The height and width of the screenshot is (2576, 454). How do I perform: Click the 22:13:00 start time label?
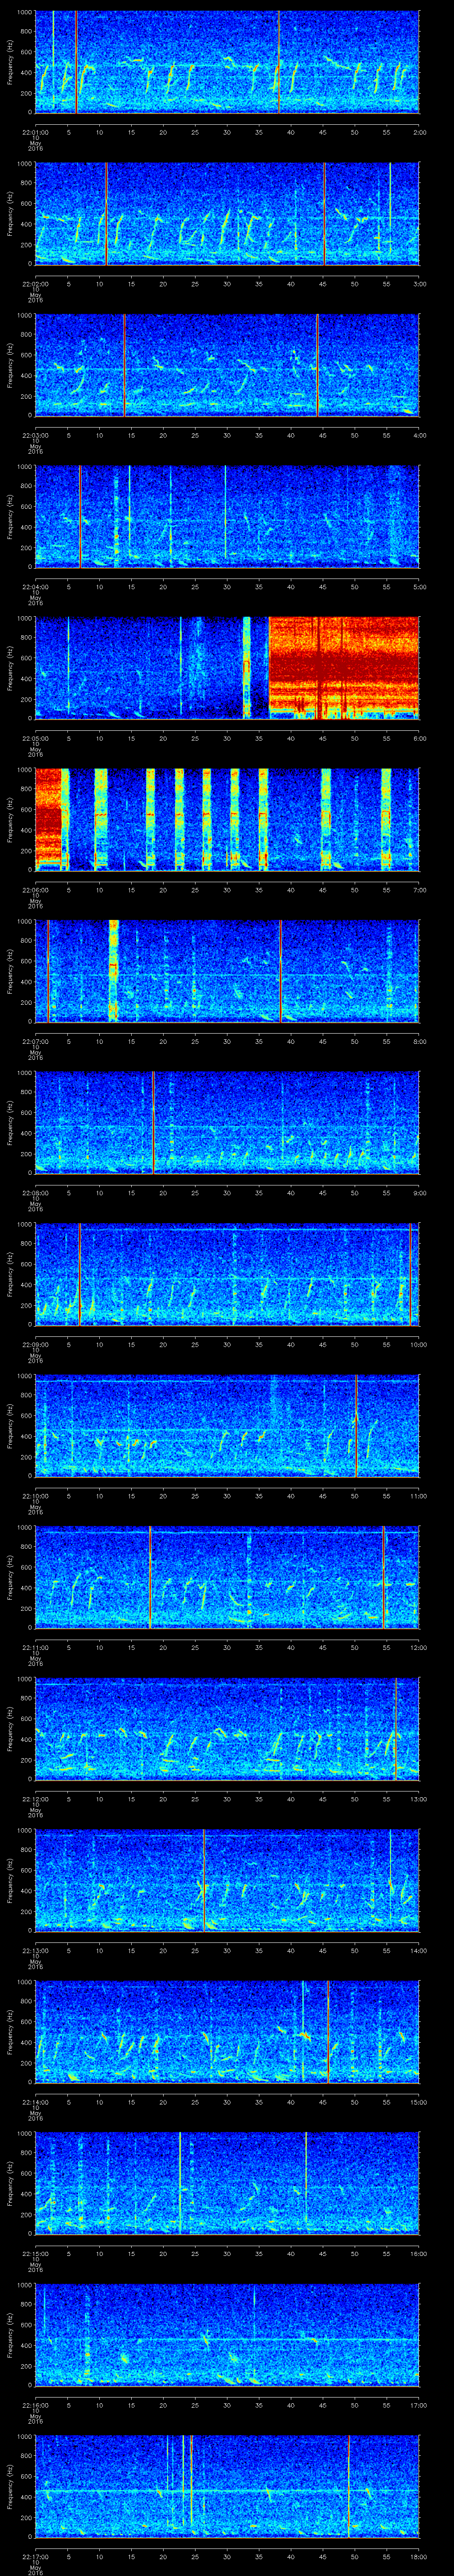point(35,1950)
